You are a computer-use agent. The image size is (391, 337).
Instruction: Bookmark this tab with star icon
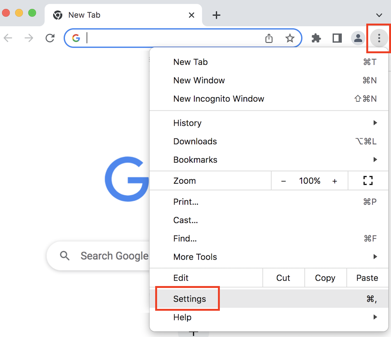[x=290, y=38]
